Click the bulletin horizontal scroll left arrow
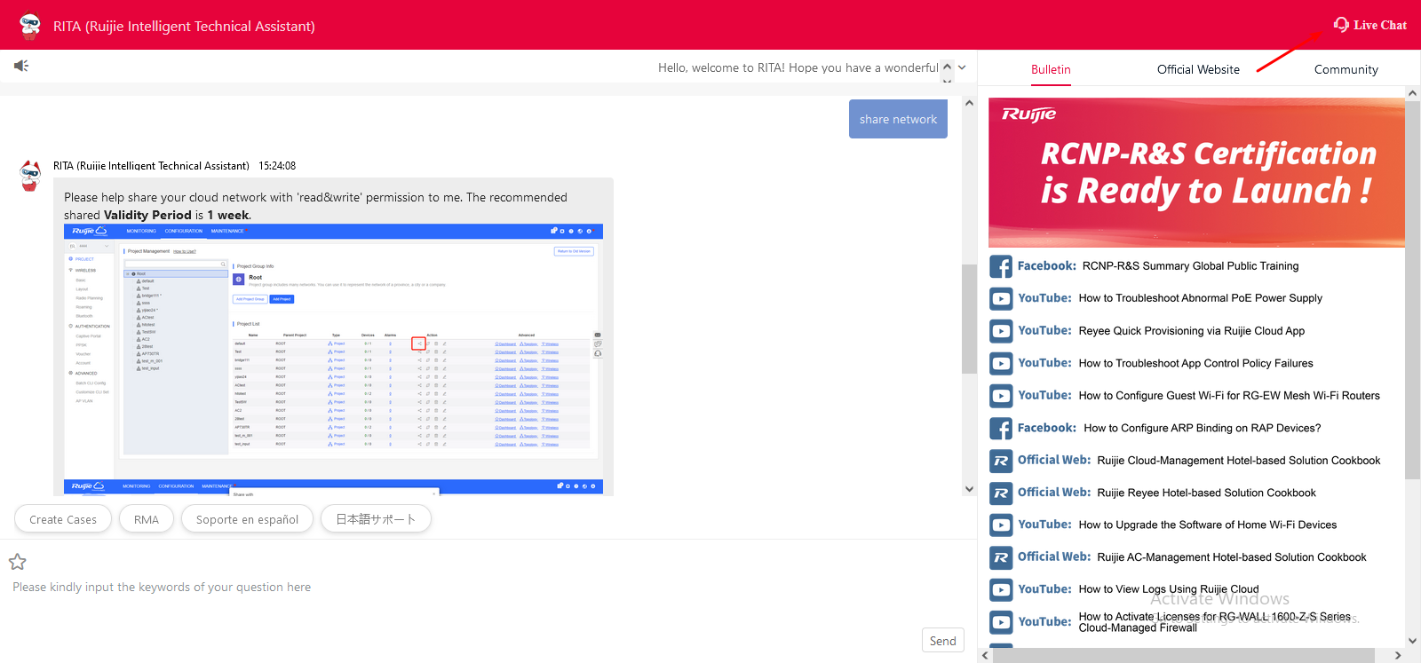Viewport: 1421px width, 663px height. pyautogui.click(x=985, y=656)
